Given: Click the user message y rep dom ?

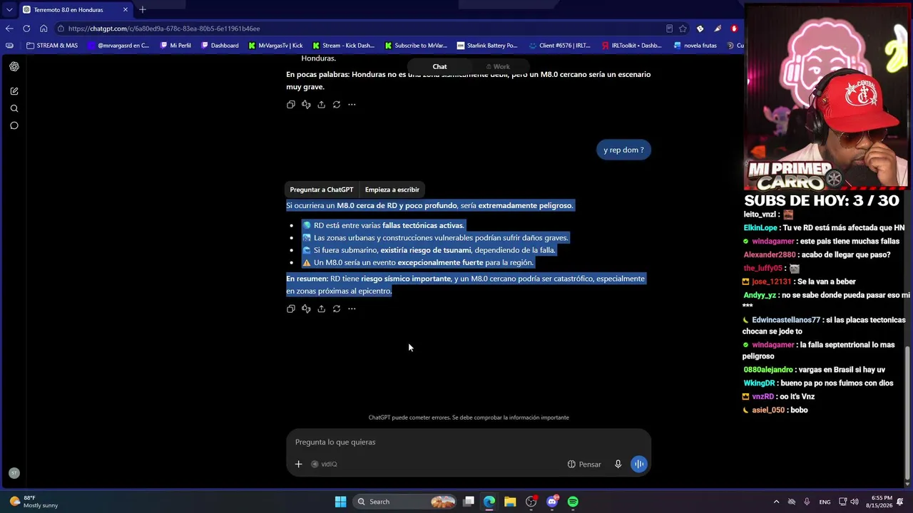Looking at the screenshot, I should (x=623, y=150).
